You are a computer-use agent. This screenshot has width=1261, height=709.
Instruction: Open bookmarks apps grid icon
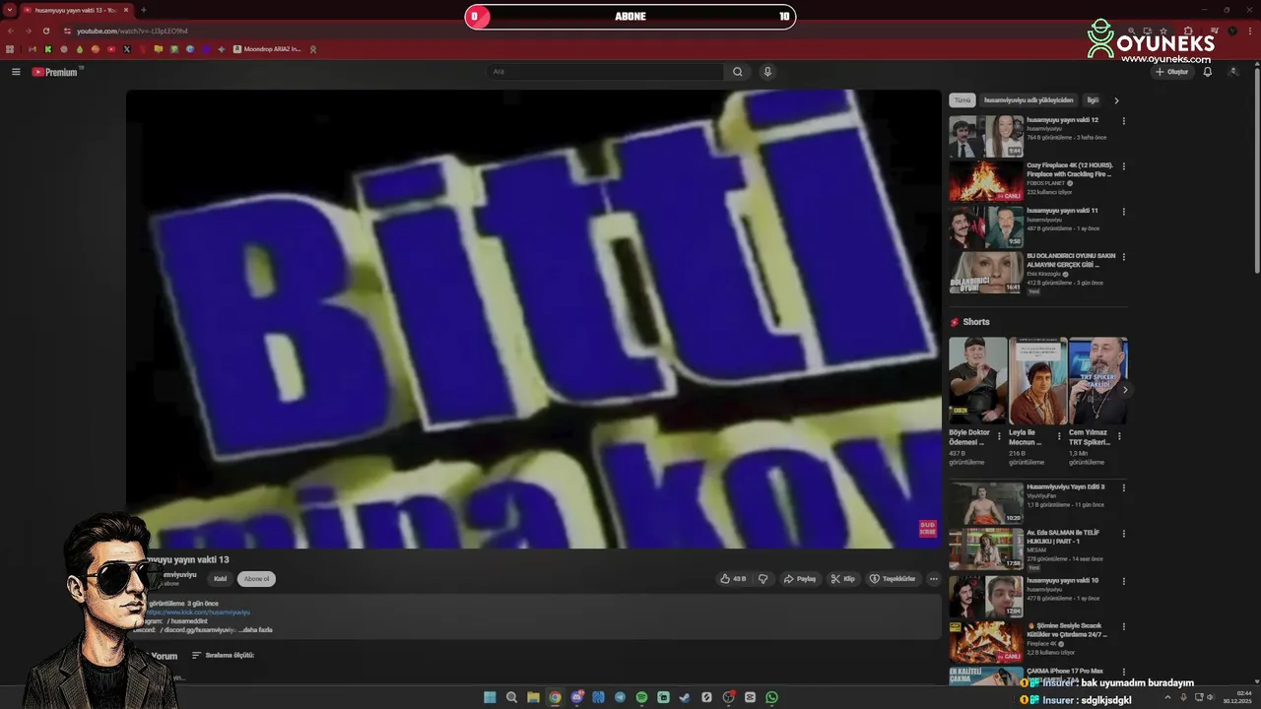click(x=11, y=49)
